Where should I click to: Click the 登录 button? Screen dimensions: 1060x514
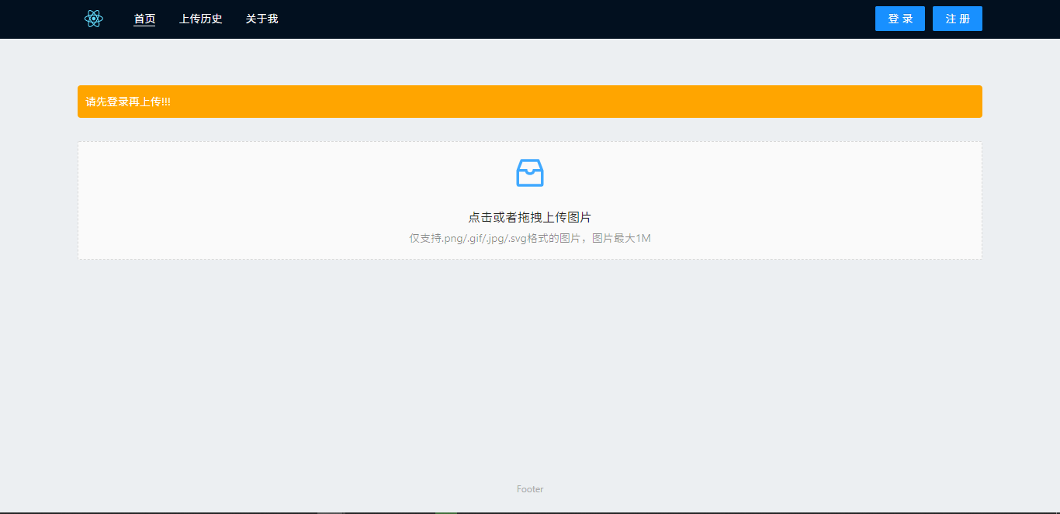(899, 18)
